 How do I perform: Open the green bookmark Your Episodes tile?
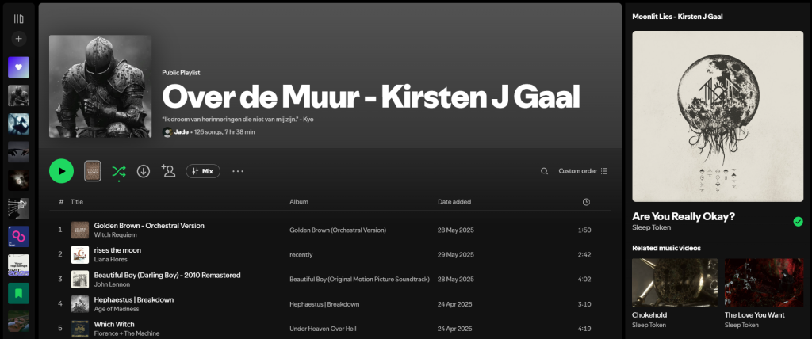(x=19, y=293)
